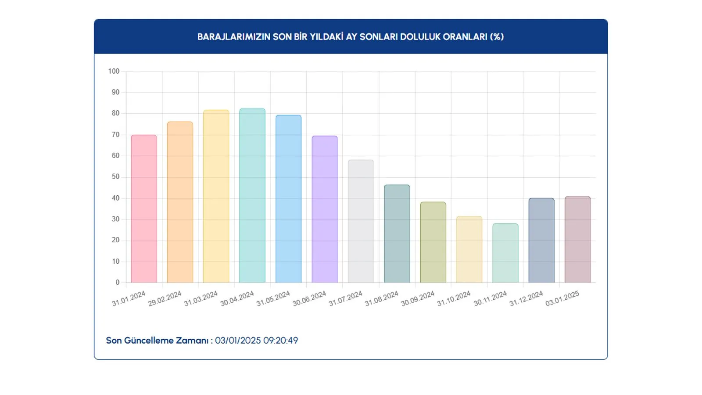
Task: Click the y-axis value 50
Action: (115, 177)
